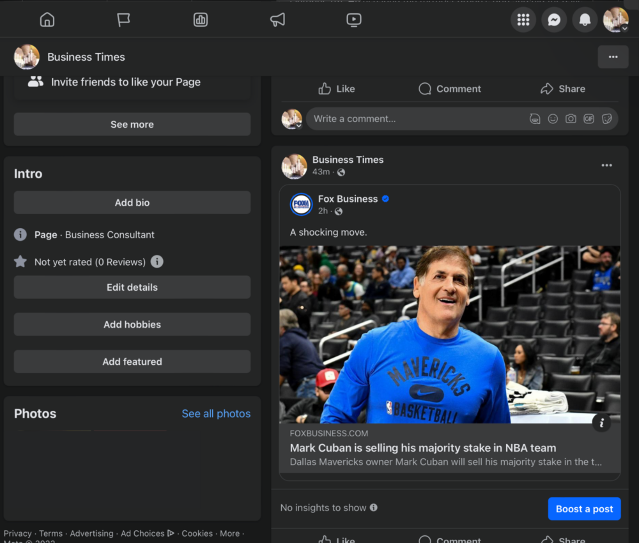Screen dimensions: 639x543
Task: Go to the Home icon in top navigation
Action: (x=47, y=20)
